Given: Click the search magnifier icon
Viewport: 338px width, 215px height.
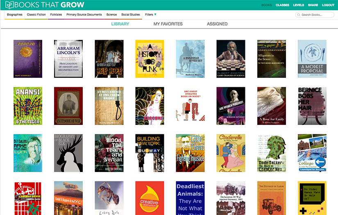Looking at the screenshot, I should click(299, 15).
